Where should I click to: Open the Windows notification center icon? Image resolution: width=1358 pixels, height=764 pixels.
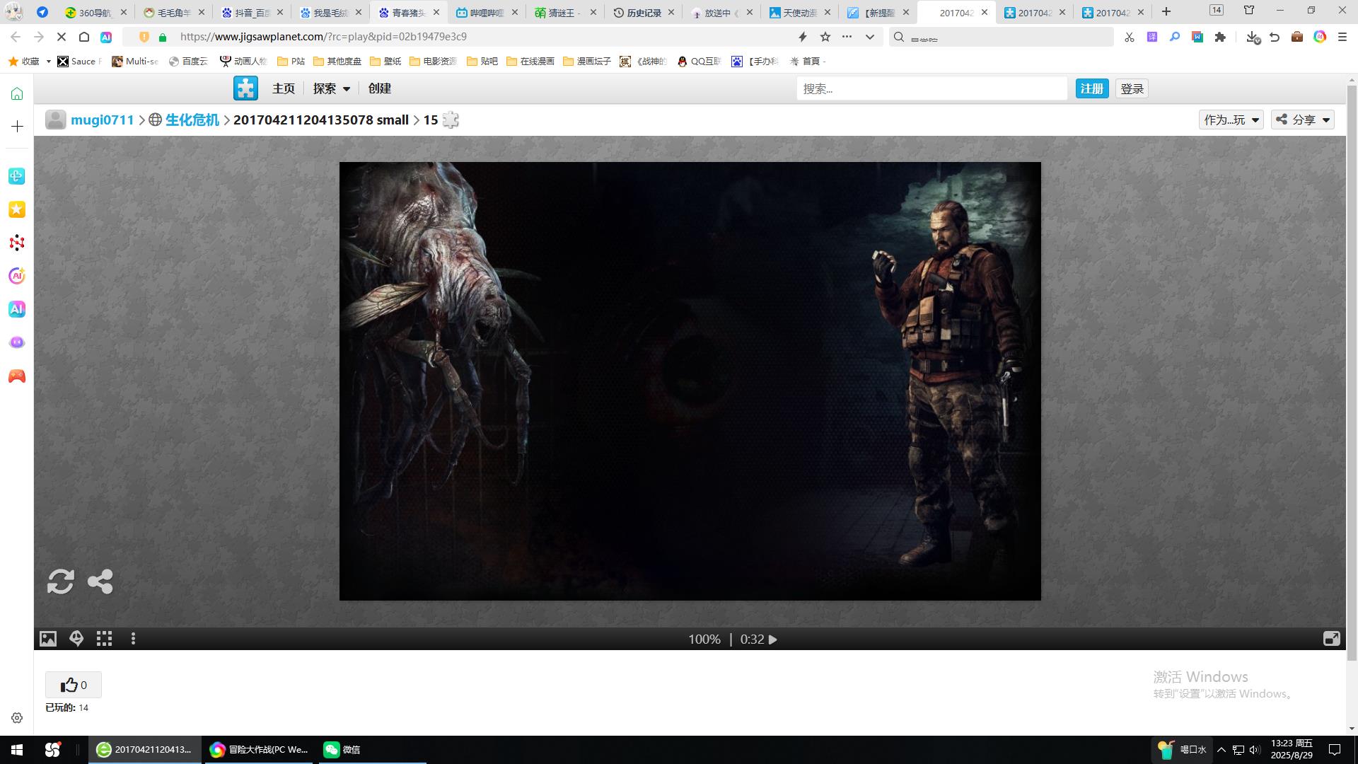point(1335,750)
